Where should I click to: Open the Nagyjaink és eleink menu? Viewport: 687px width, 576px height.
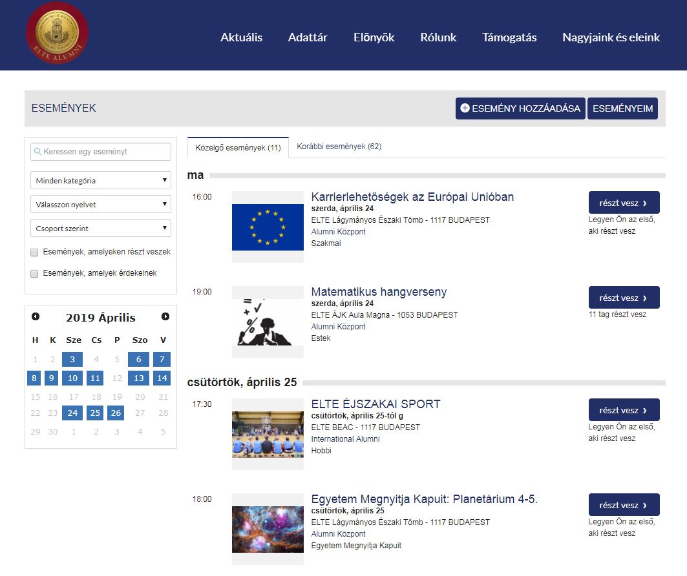(611, 37)
